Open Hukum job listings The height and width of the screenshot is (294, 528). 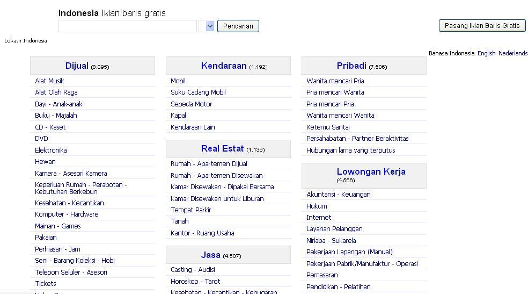click(x=317, y=206)
